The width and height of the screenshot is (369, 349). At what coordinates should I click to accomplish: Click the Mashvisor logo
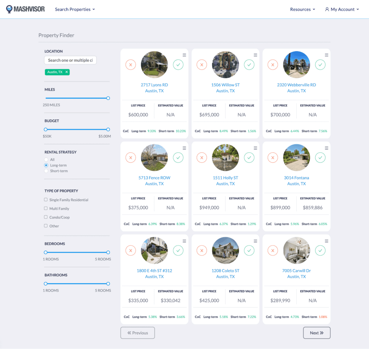click(25, 9)
